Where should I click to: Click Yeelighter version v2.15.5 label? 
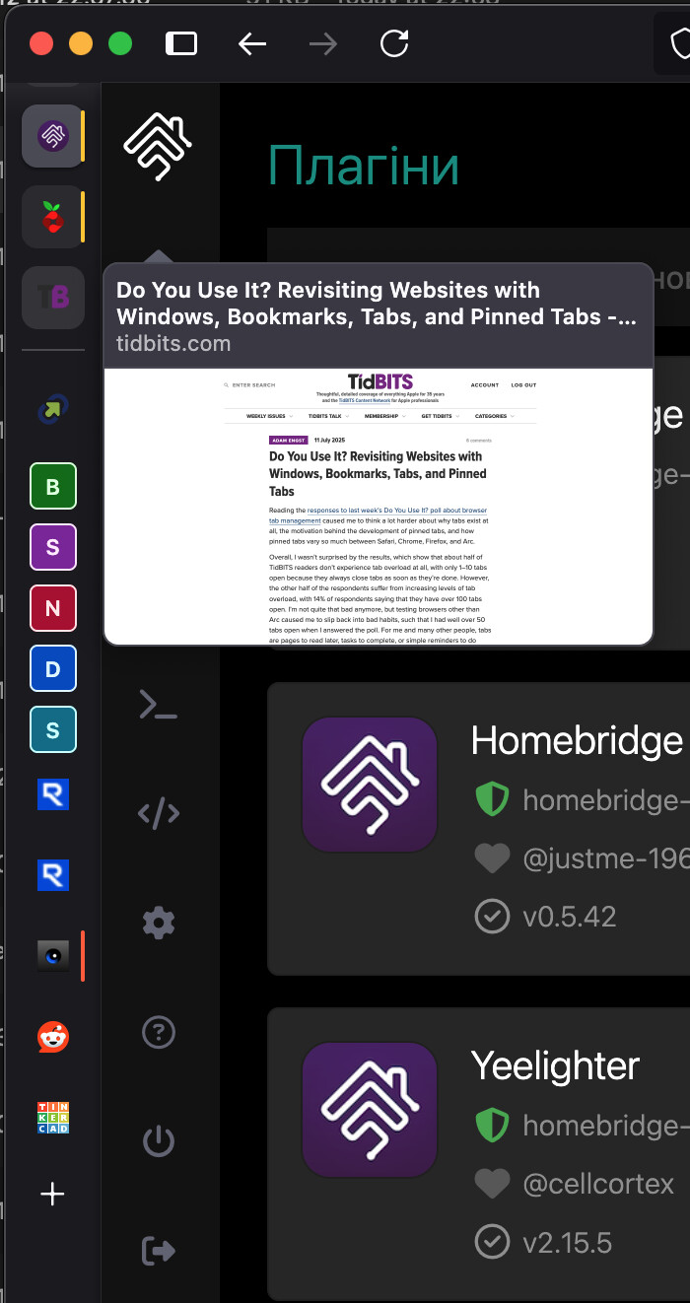[567, 1242]
